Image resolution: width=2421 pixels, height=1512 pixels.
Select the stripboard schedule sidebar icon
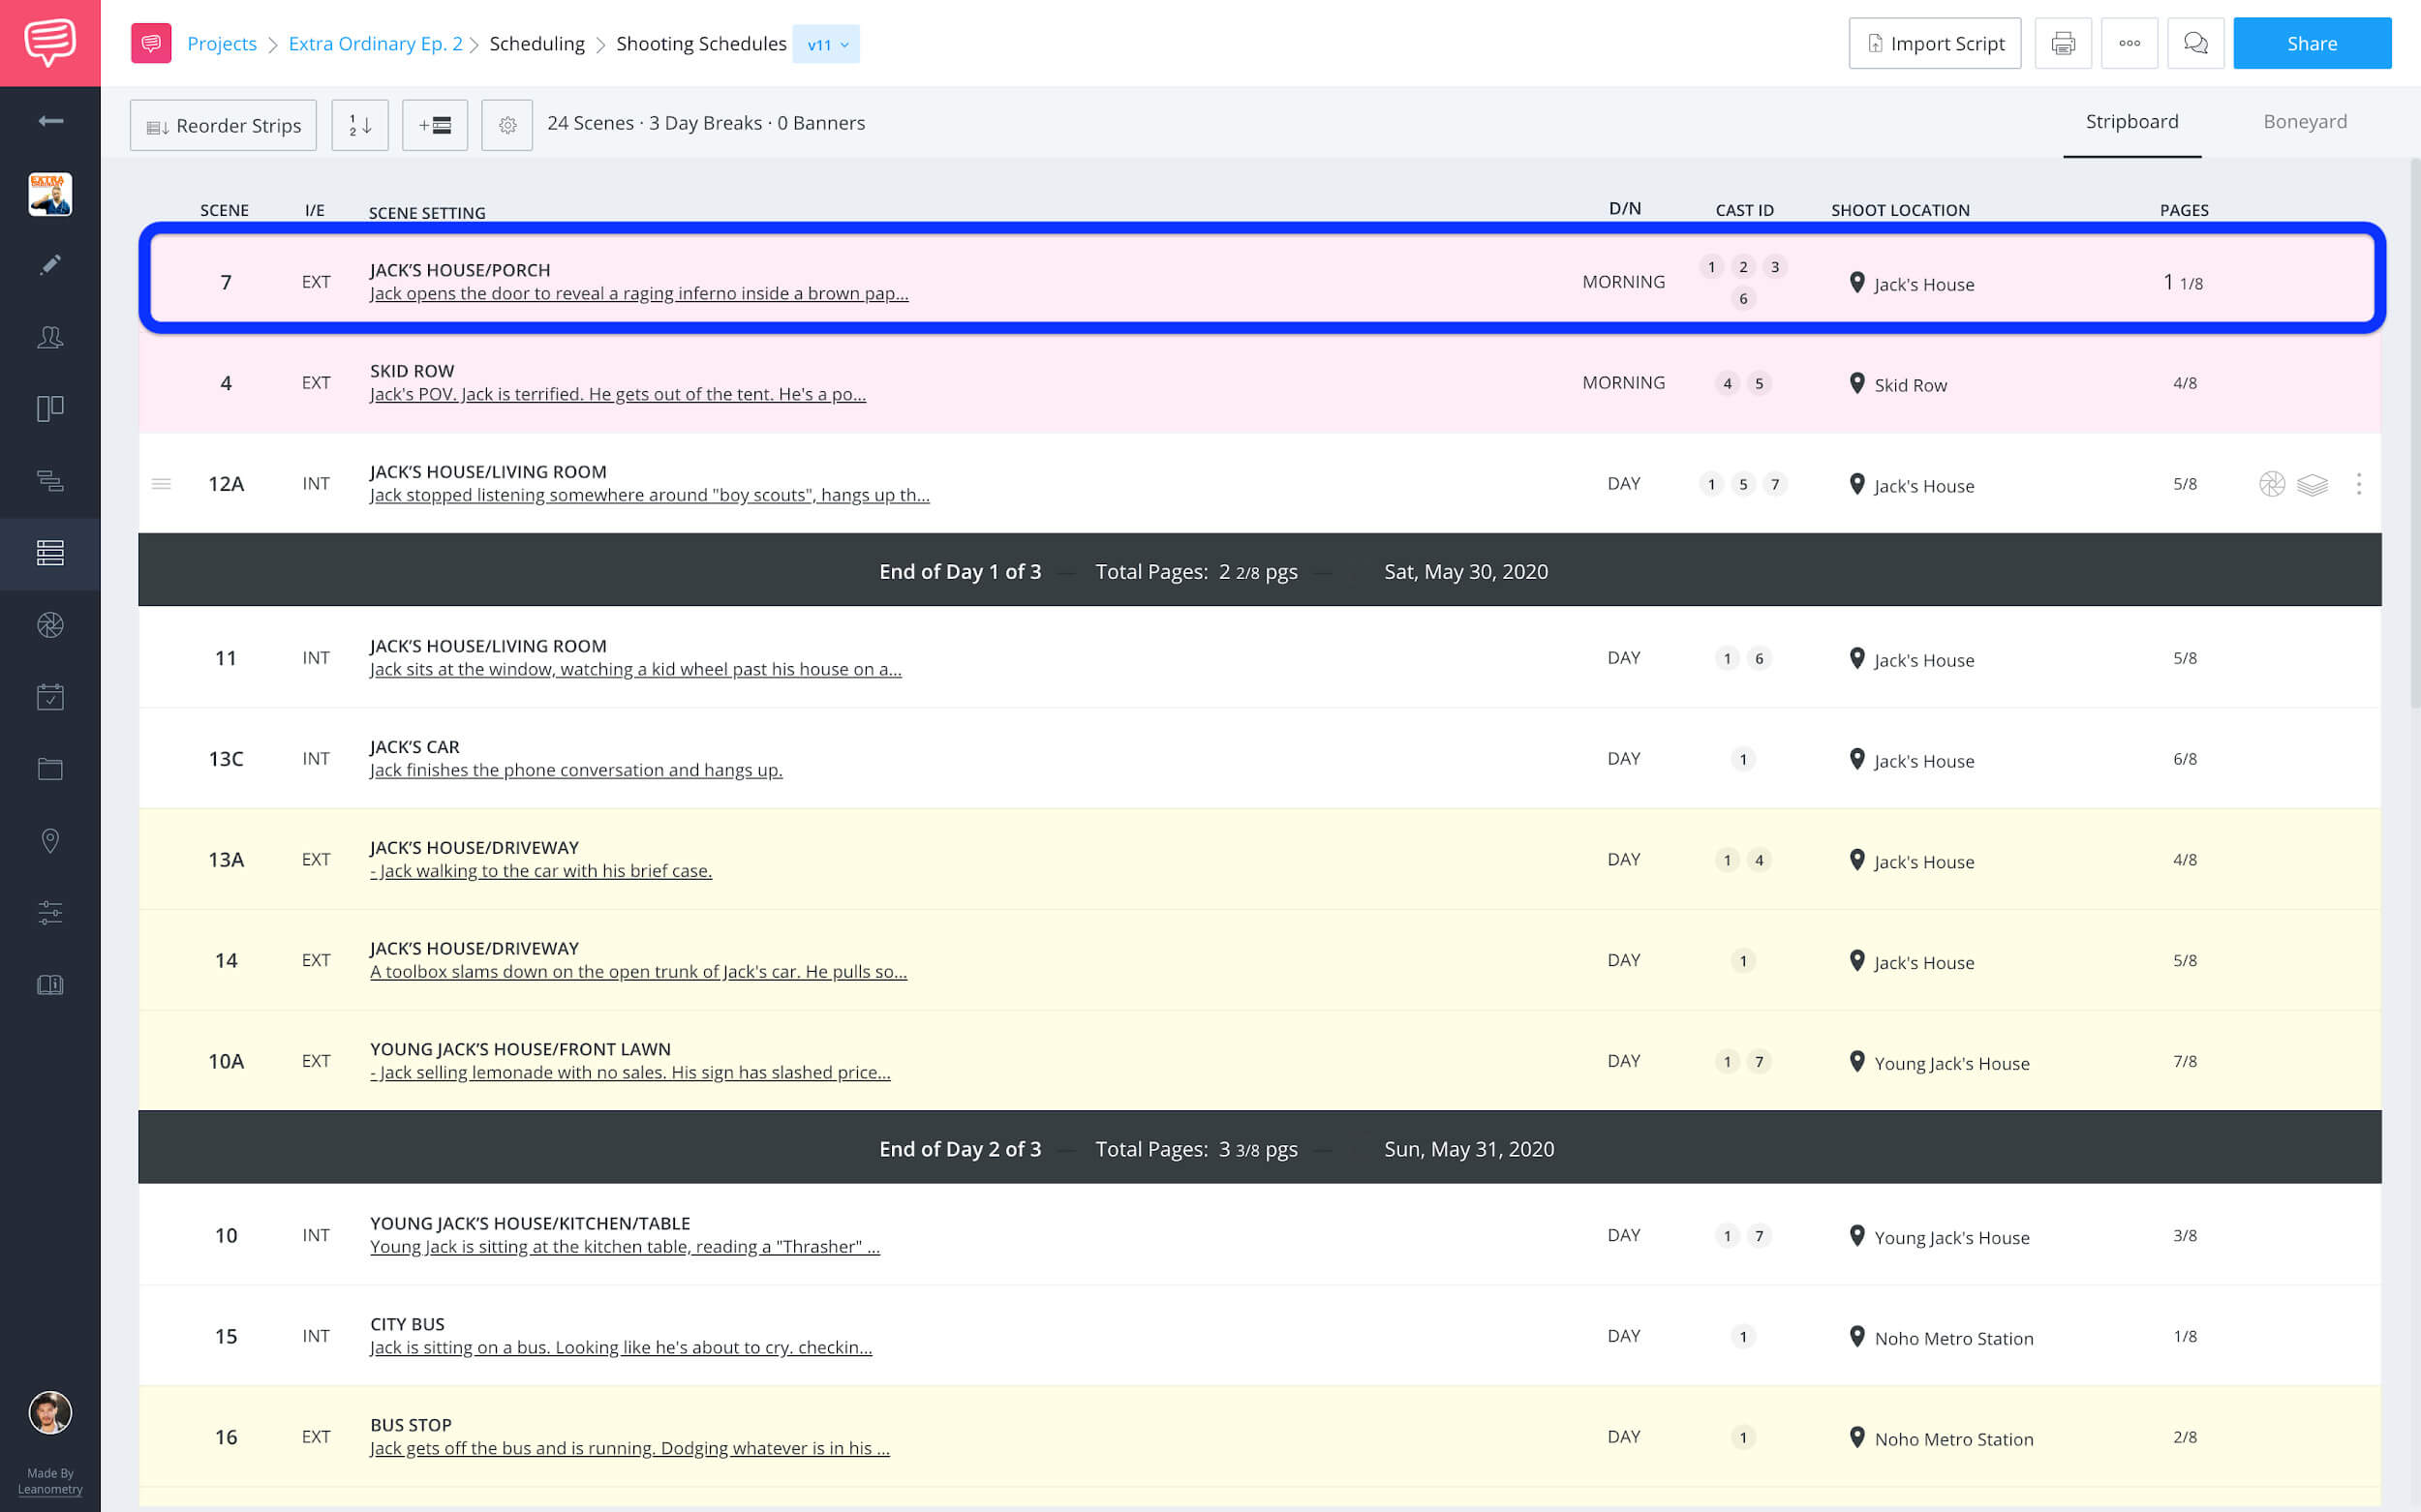[50, 553]
